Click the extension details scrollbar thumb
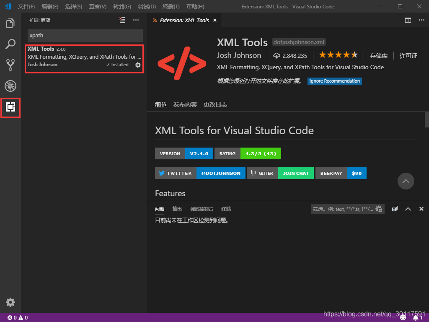429x322 pixels. [x=427, y=119]
